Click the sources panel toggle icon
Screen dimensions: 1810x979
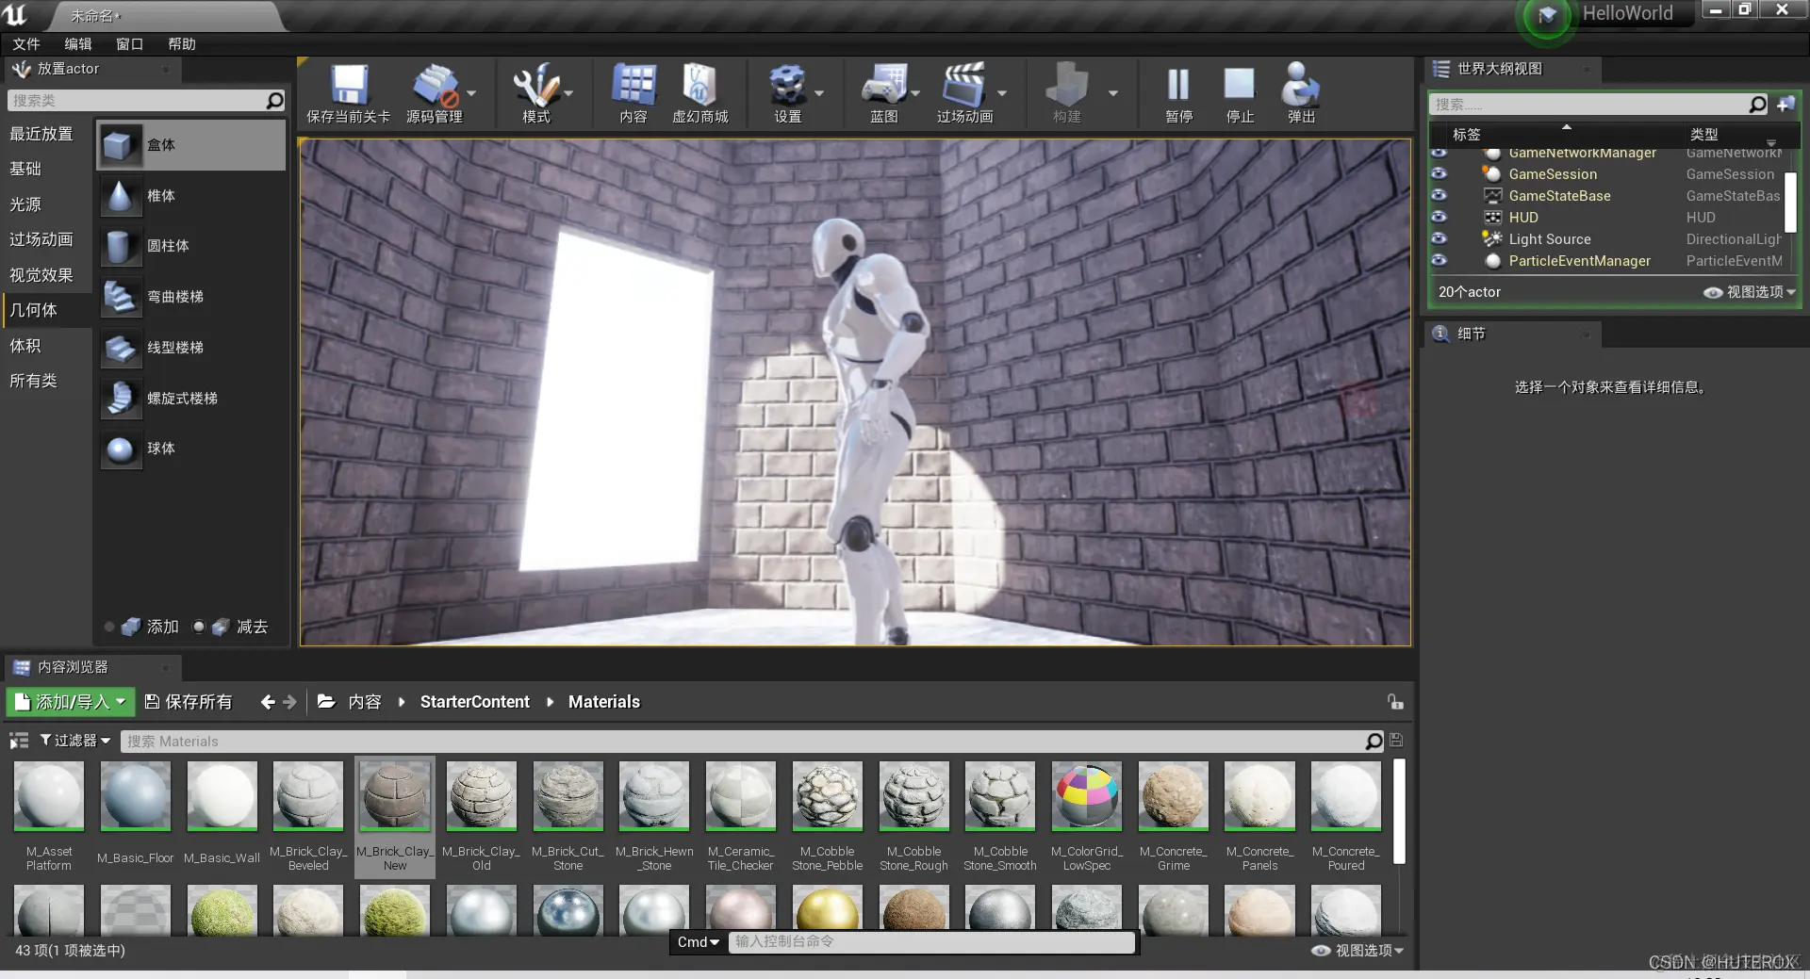19,741
